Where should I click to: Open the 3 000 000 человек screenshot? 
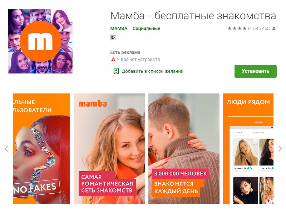(x=184, y=149)
